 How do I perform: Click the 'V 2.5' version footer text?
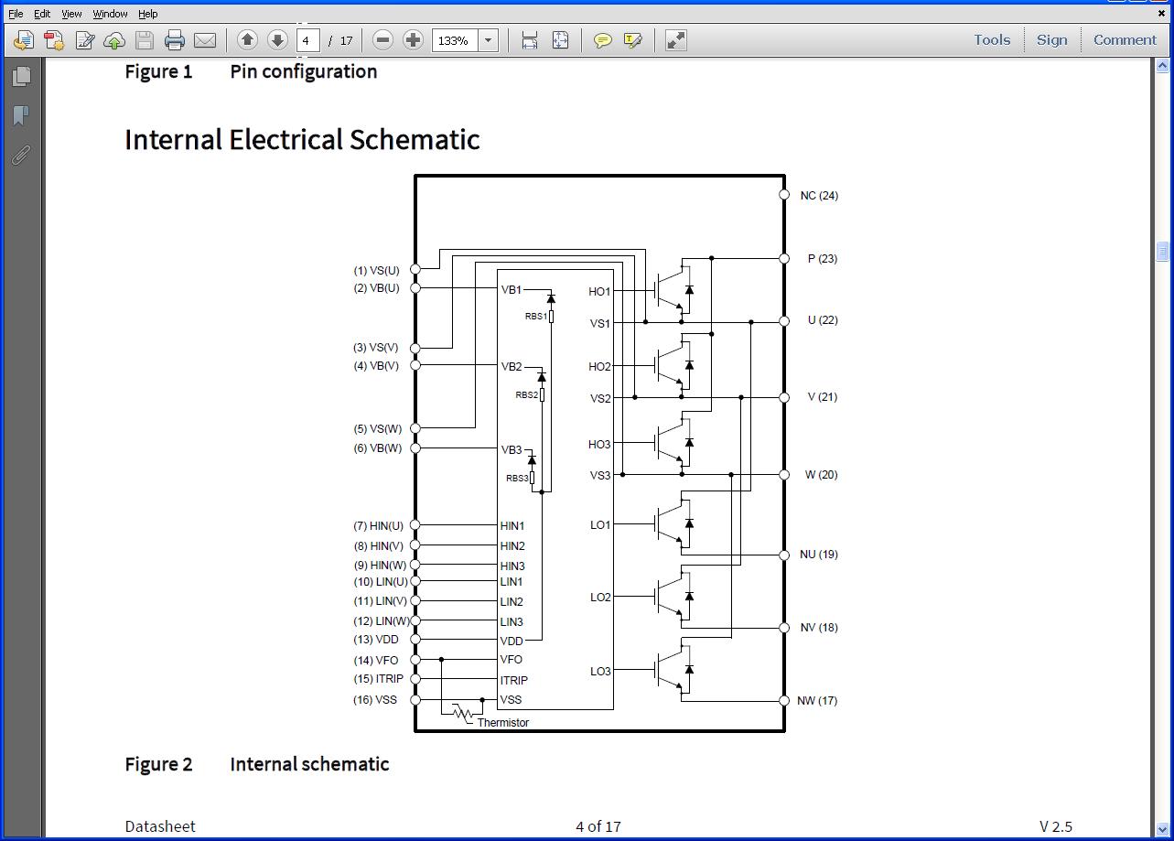point(1055,826)
